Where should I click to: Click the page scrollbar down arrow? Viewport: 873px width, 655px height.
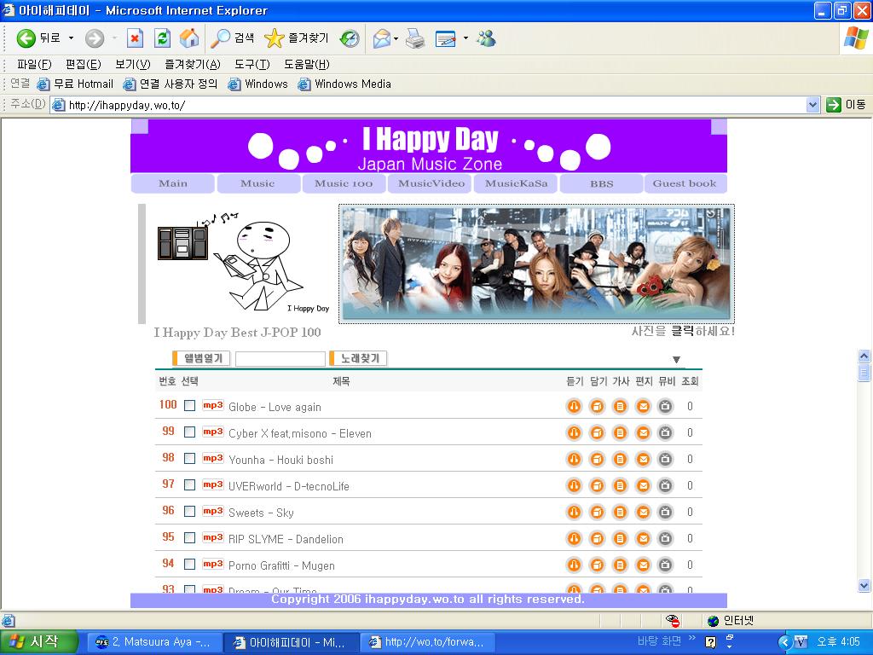(864, 586)
